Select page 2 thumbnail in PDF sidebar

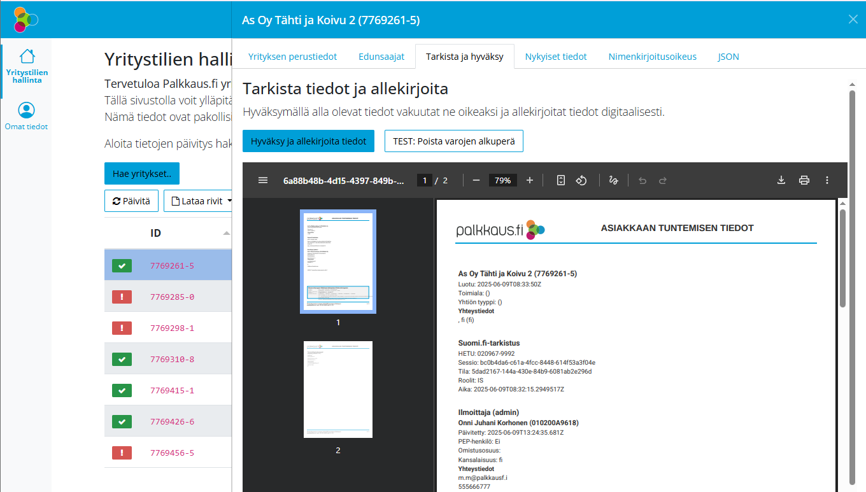tap(338, 390)
